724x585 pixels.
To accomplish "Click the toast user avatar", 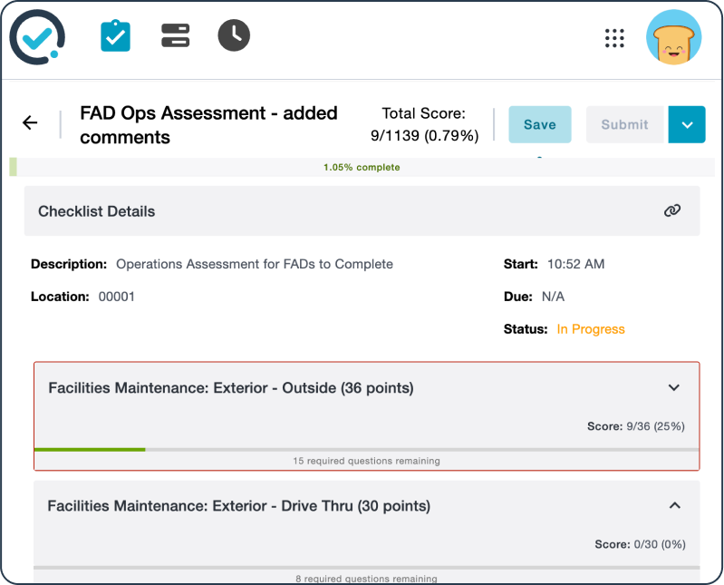I will (x=673, y=38).
